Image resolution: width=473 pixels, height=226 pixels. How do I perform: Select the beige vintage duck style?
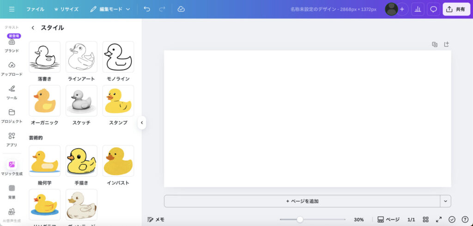(81, 205)
